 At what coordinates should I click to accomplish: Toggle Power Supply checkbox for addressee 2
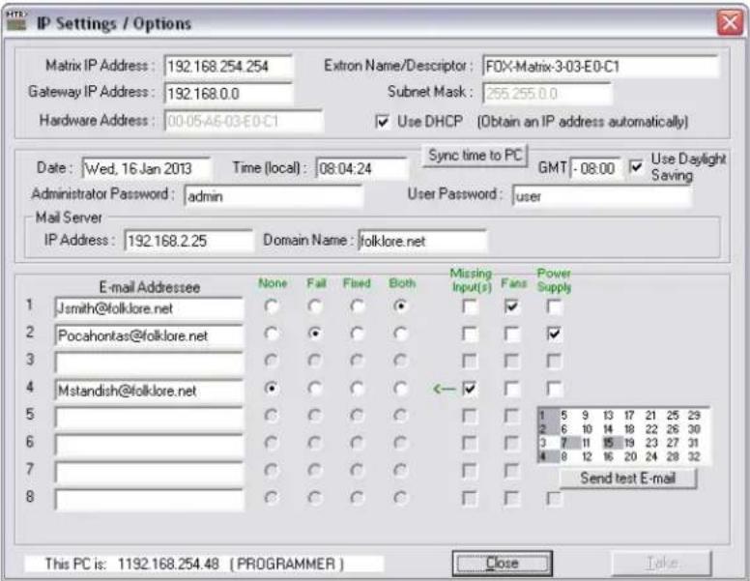(x=554, y=334)
